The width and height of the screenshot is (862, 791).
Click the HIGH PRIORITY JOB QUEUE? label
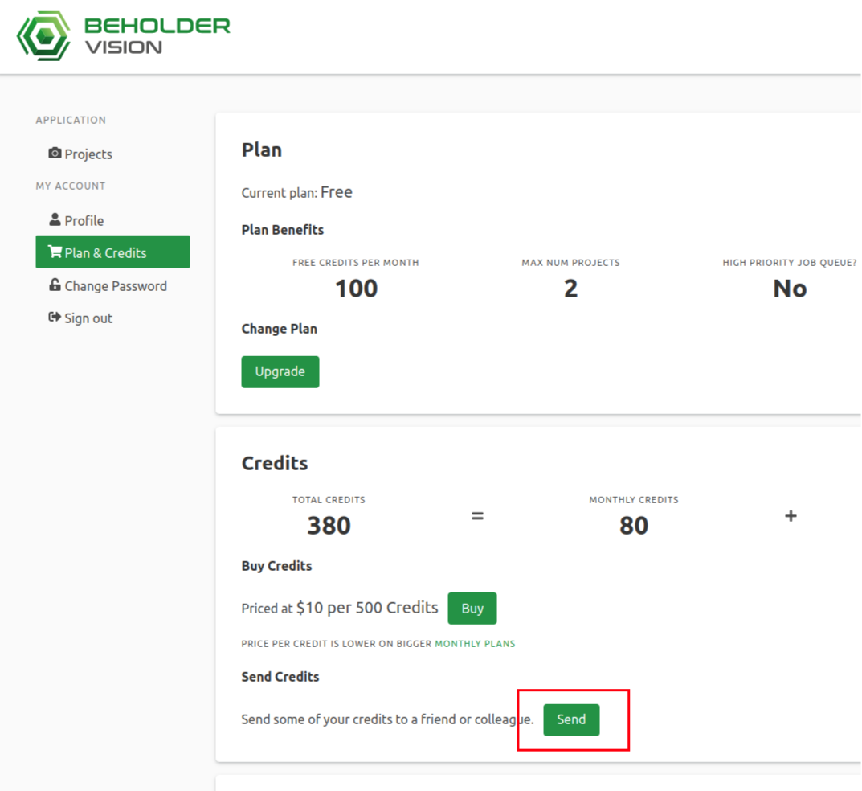[x=790, y=263]
